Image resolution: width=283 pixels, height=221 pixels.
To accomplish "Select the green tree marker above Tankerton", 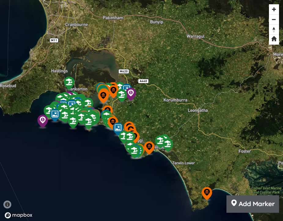I will tap(69, 83).
